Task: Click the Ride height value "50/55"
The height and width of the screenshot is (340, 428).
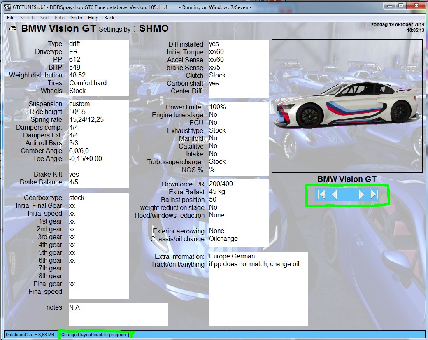Action: pos(77,112)
